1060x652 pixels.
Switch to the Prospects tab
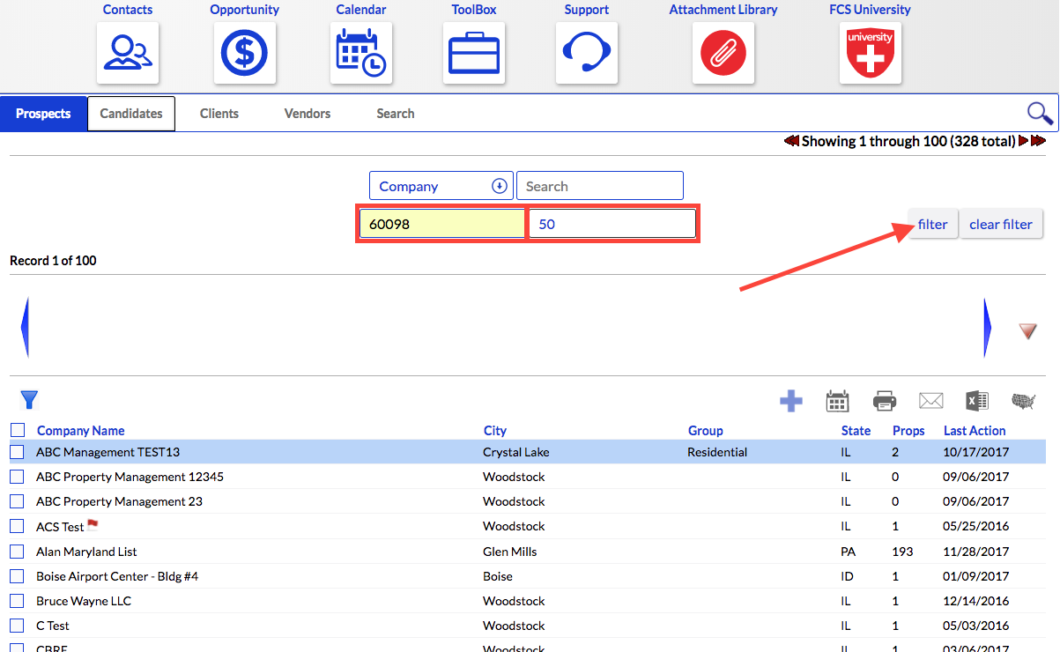[43, 114]
